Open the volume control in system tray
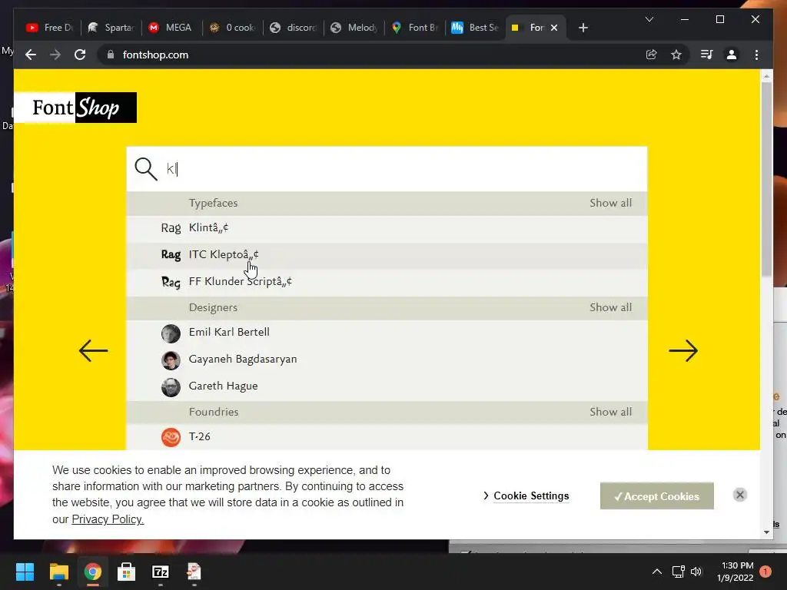 pyautogui.click(x=696, y=572)
